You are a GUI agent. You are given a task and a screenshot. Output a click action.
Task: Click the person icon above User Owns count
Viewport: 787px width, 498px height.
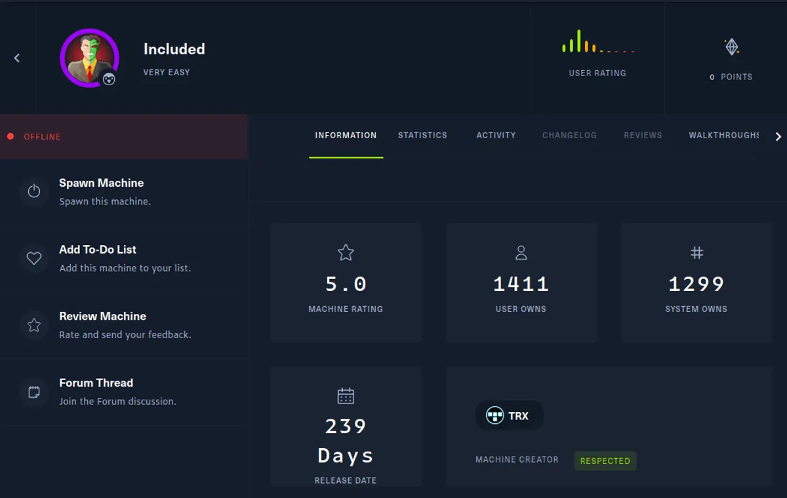[521, 252]
